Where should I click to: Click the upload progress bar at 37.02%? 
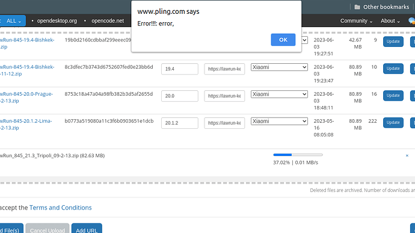[298, 155]
